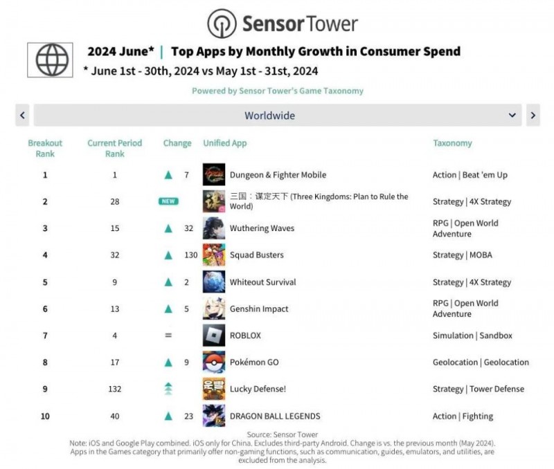This screenshot has width=554, height=469.
Task: Click the Lucky Defense! app icon
Action: click(x=213, y=389)
